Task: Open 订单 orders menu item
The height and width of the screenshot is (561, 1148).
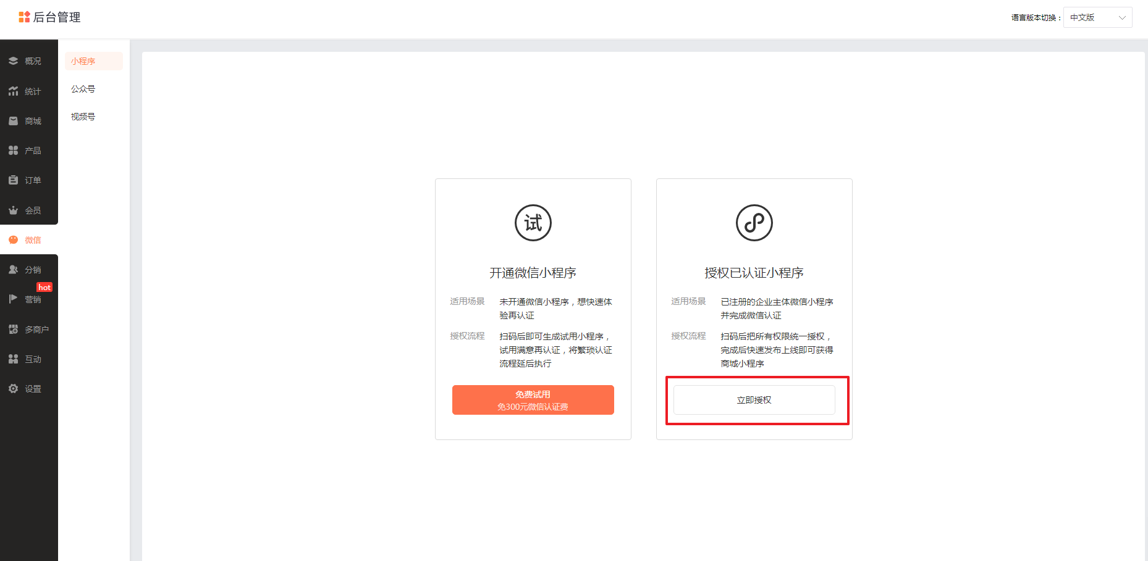Action: point(29,180)
